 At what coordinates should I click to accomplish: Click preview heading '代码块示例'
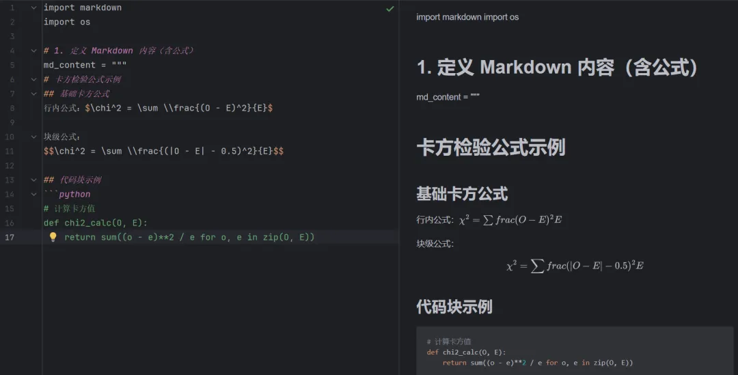(x=454, y=307)
